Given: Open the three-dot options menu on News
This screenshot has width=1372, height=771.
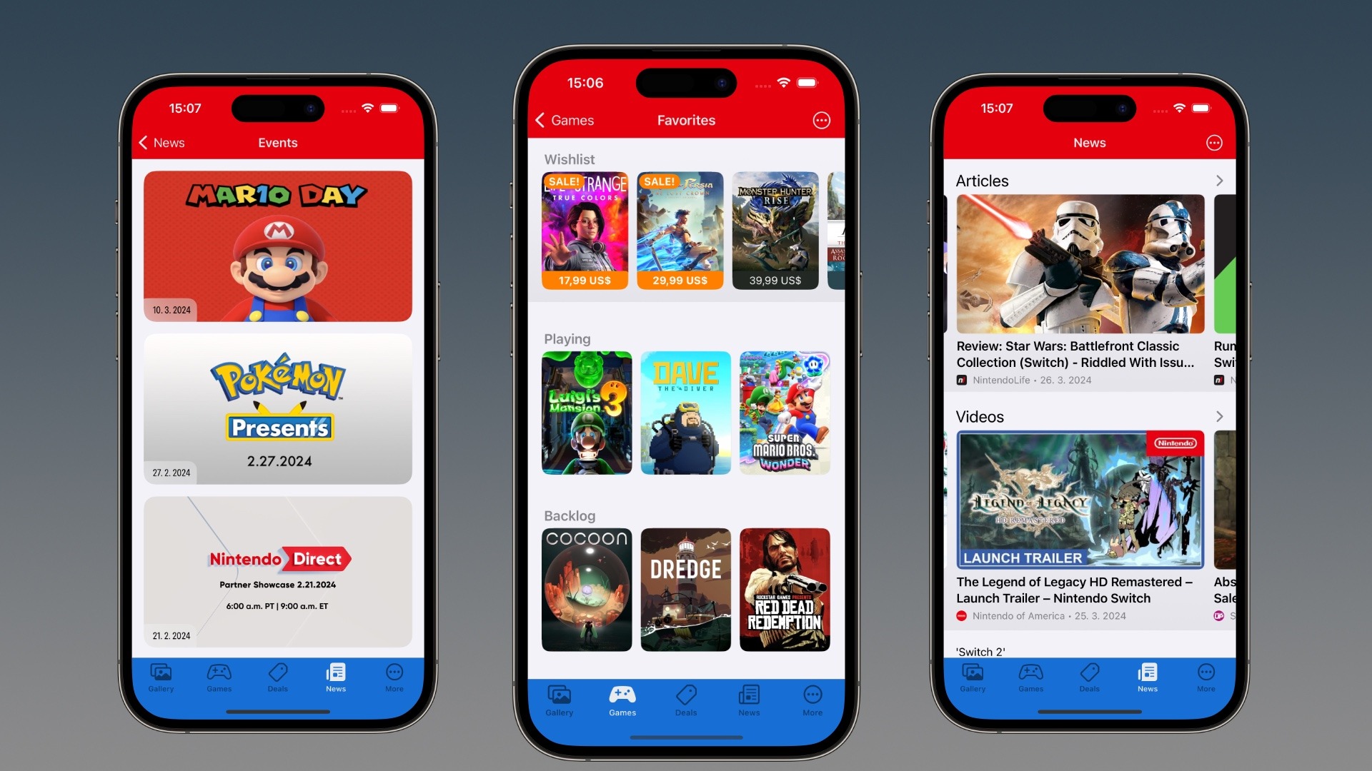Looking at the screenshot, I should tap(1213, 143).
